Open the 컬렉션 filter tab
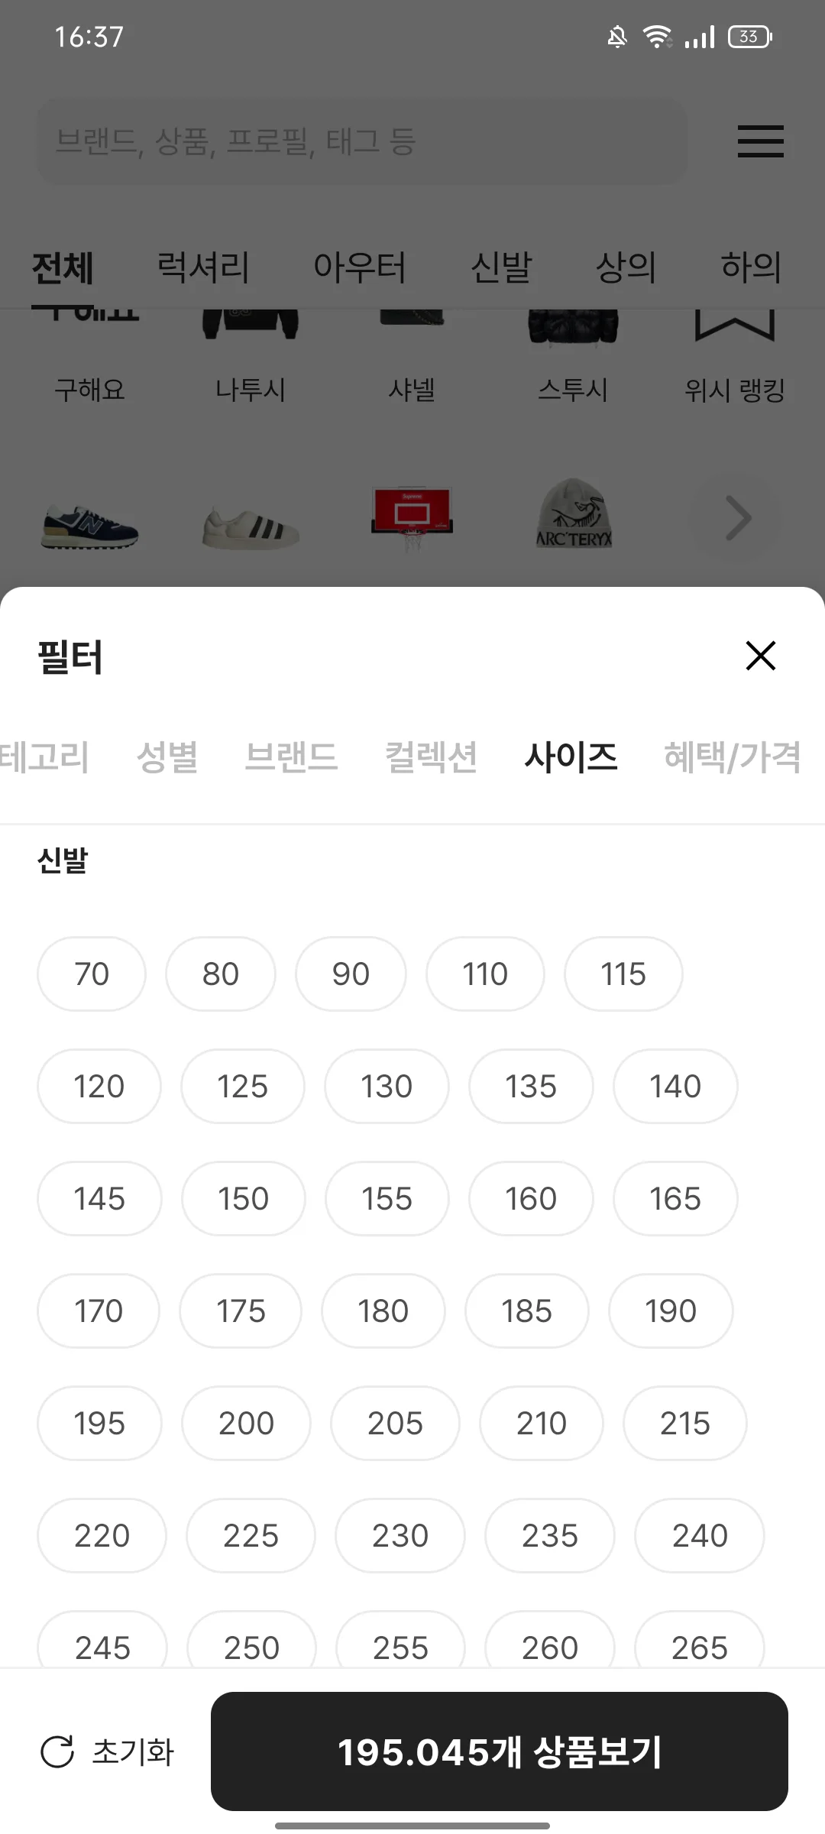Image resolution: width=825 pixels, height=1834 pixels. coord(432,757)
